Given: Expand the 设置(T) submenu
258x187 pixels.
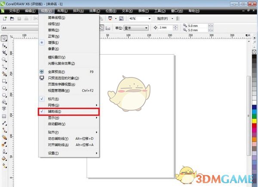Looking at the screenshot, I should coord(69,153).
